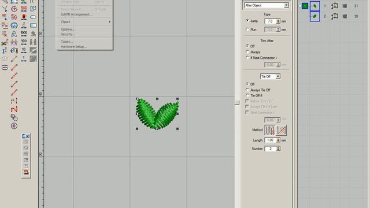Click the tie-off Number value field
The image size is (370, 208).
[271, 148]
